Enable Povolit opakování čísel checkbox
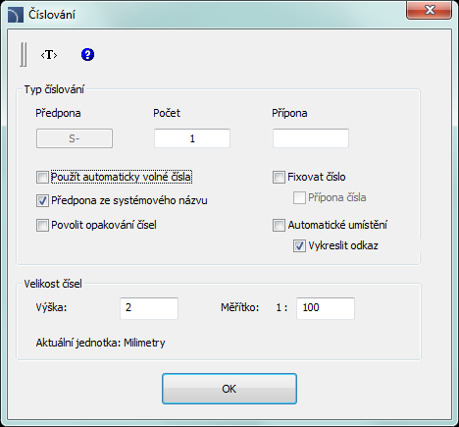 click(x=42, y=226)
